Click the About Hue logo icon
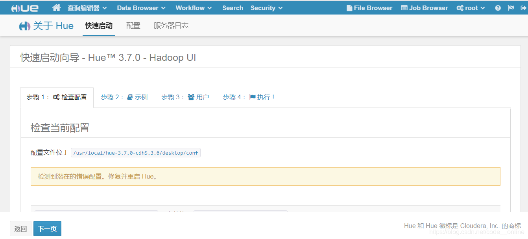528x239 pixels. [x=24, y=26]
